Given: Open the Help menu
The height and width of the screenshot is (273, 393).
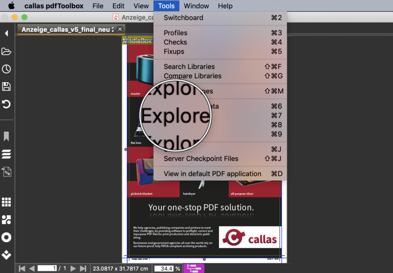Looking at the screenshot, I should (x=225, y=6).
